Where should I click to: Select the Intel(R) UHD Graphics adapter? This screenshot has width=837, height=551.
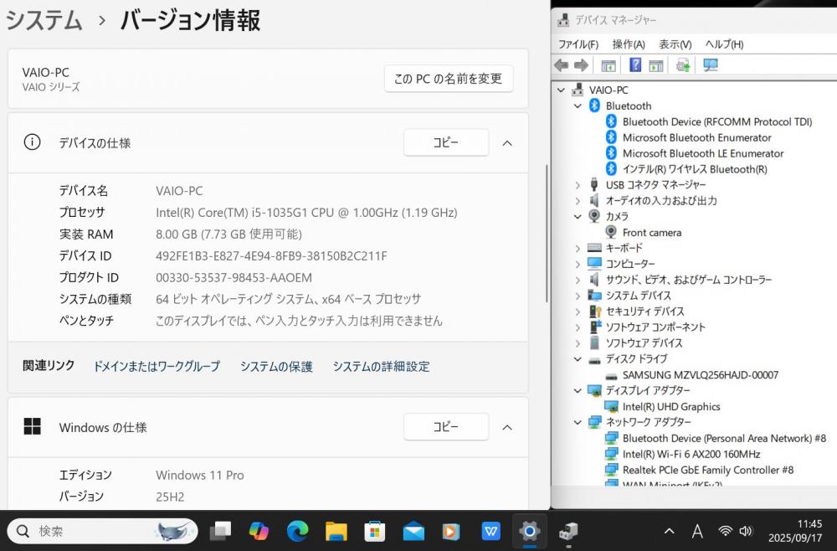670,406
